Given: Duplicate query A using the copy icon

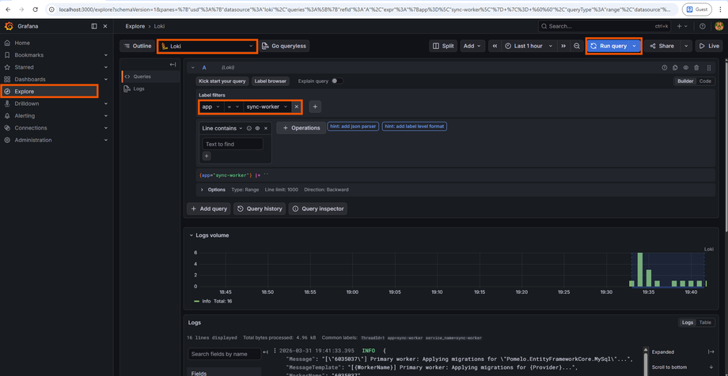Looking at the screenshot, I should (x=675, y=68).
